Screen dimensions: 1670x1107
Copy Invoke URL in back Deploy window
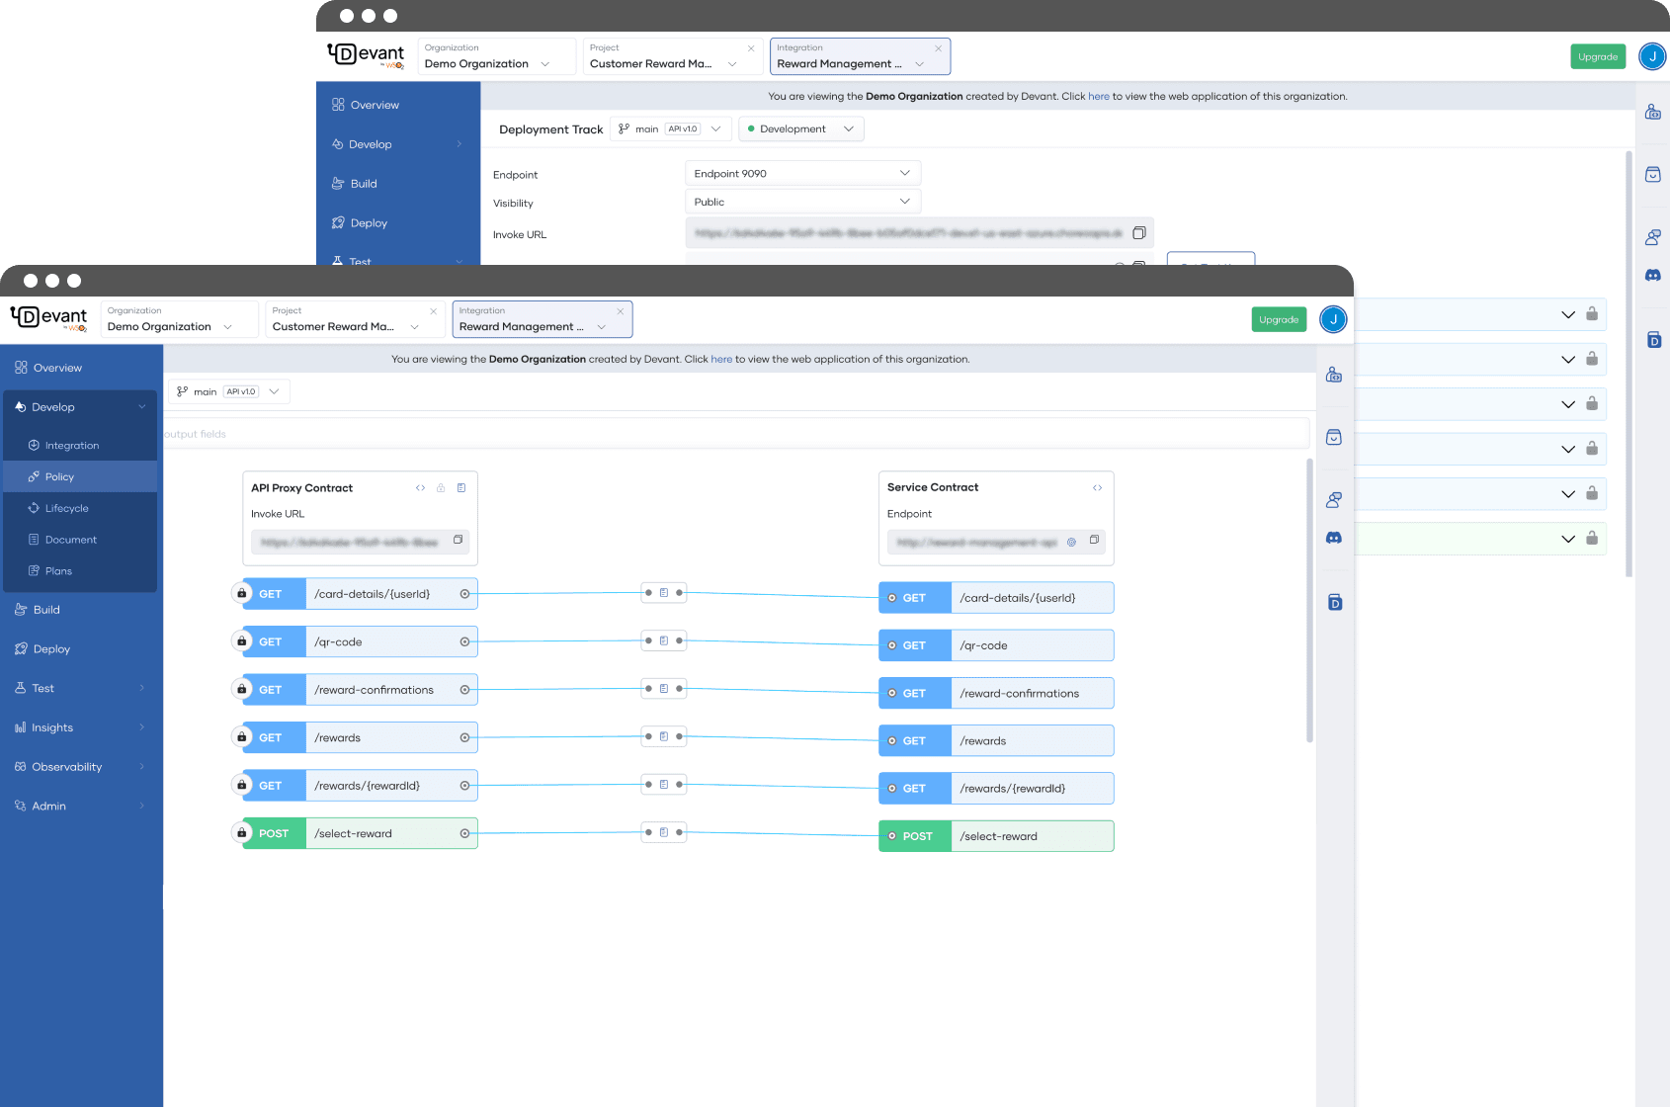click(1138, 233)
